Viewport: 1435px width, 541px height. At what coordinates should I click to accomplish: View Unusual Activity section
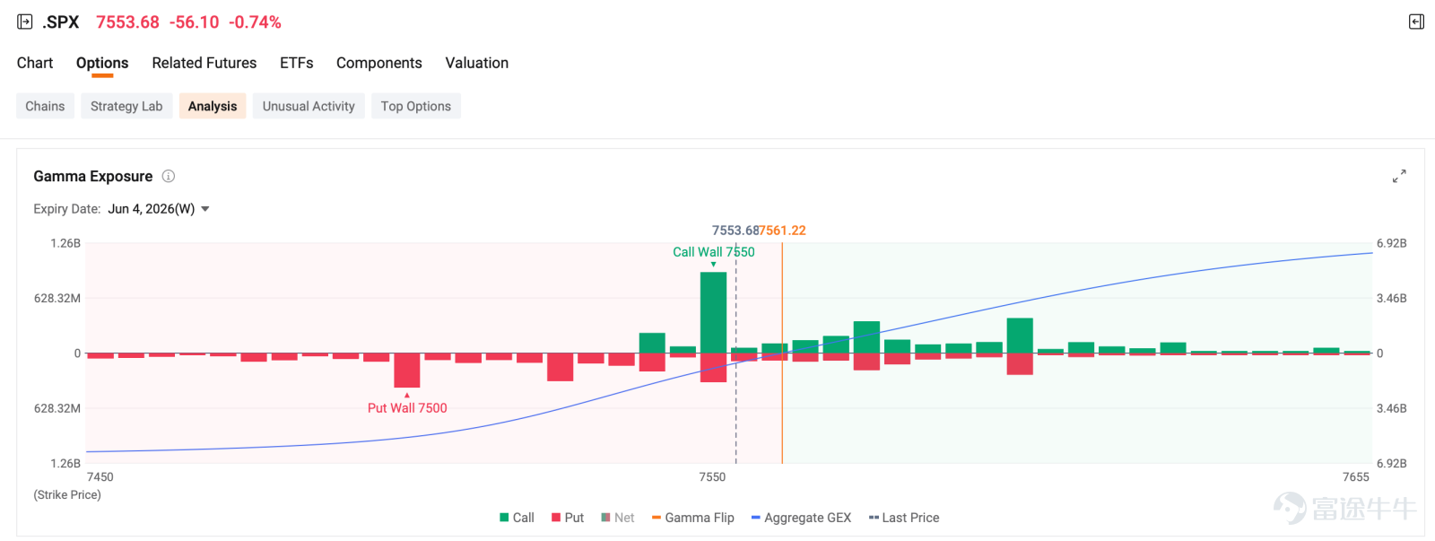coord(309,106)
